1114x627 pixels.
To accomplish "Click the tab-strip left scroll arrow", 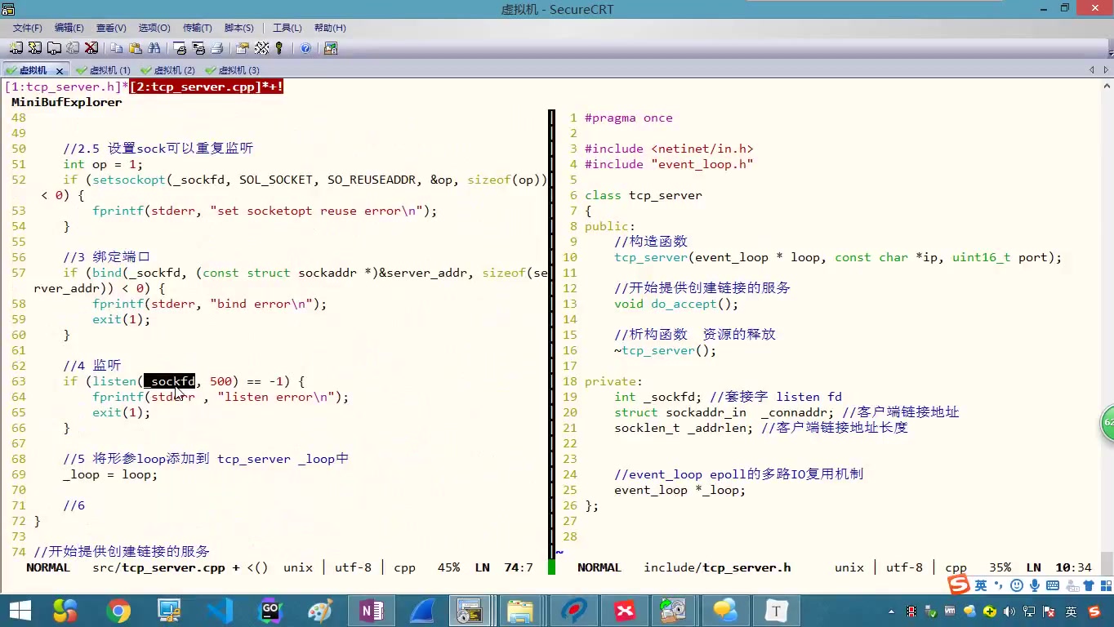I will pyautogui.click(x=1092, y=70).
